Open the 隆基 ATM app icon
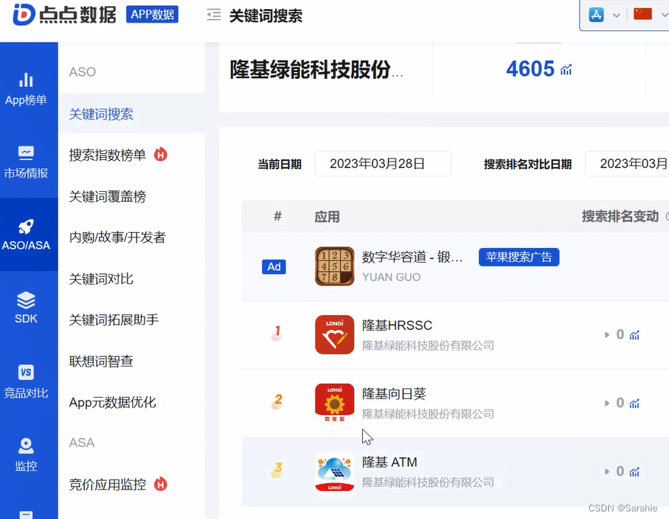669x519 pixels. click(x=334, y=472)
